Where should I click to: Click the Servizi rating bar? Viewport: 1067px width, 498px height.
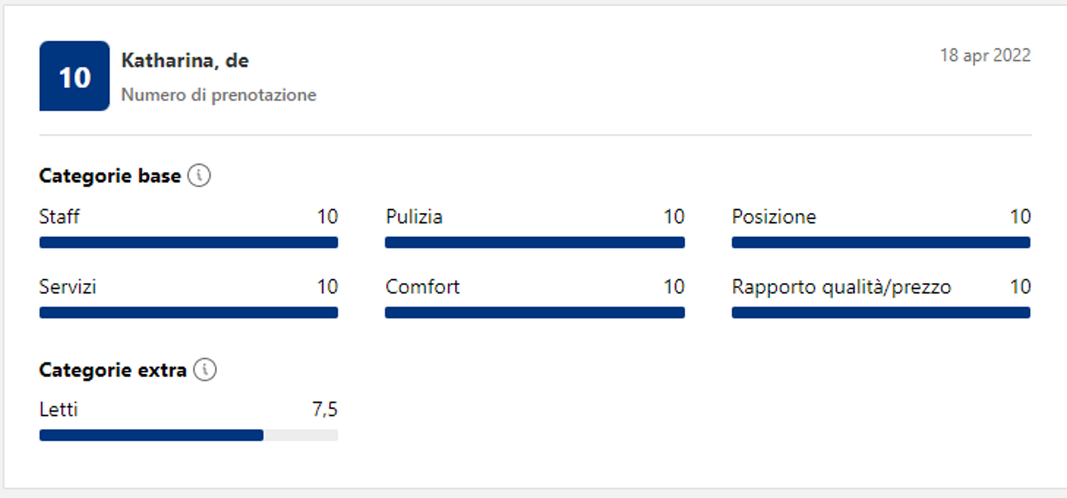click(x=188, y=313)
